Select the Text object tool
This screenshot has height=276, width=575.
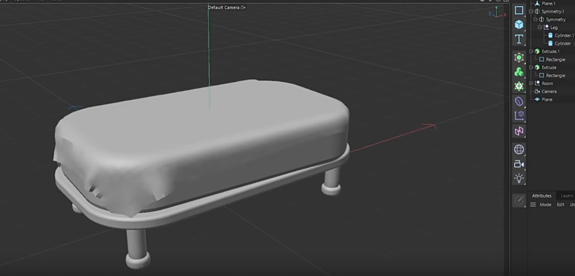tap(519, 39)
